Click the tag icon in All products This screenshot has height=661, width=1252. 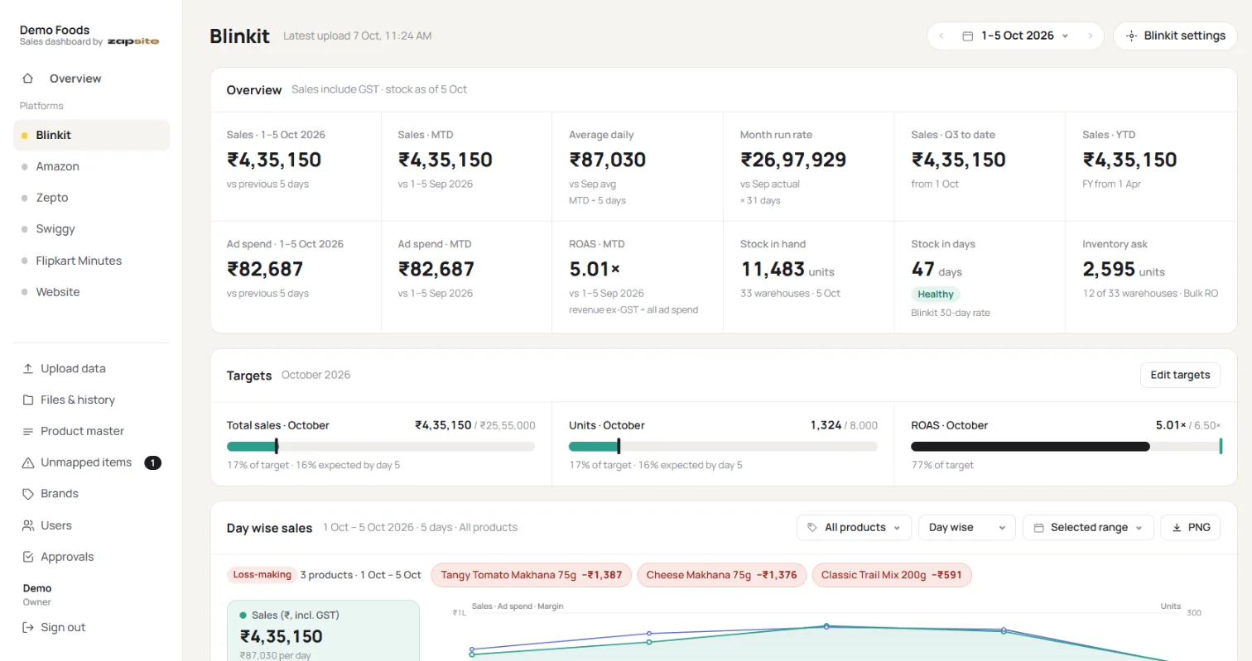[x=812, y=528]
